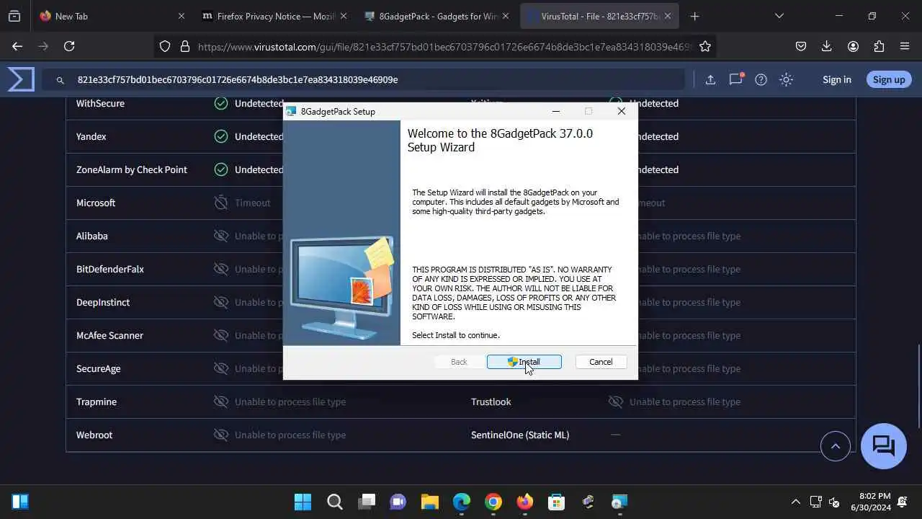
Task: Click Firefox reload page icon
Action: tap(69, 46)
